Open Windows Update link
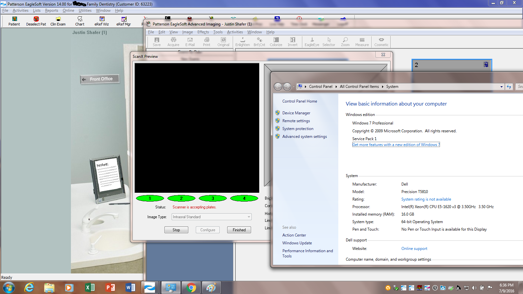 click(297, 243)
